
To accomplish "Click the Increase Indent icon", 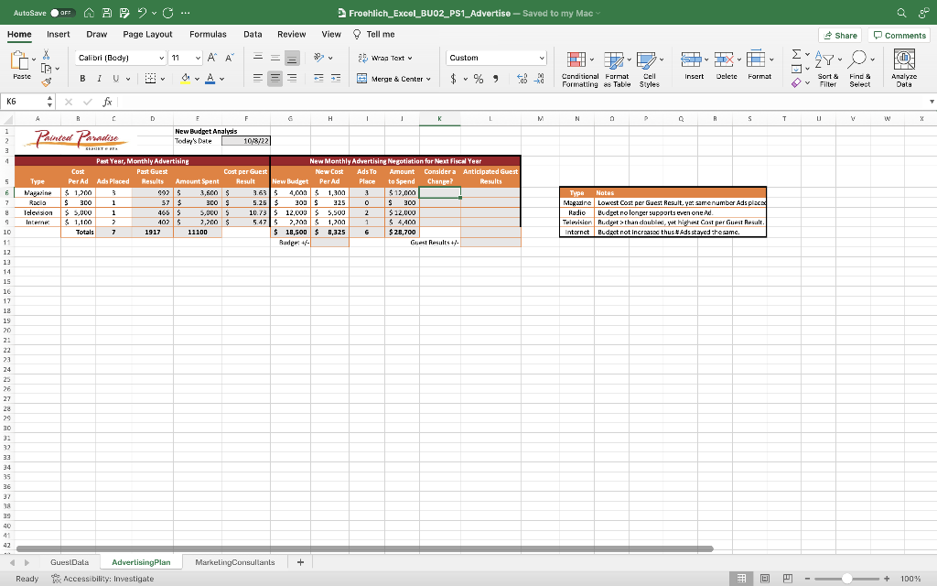I will pyautogui.click(x=336, y=79).
